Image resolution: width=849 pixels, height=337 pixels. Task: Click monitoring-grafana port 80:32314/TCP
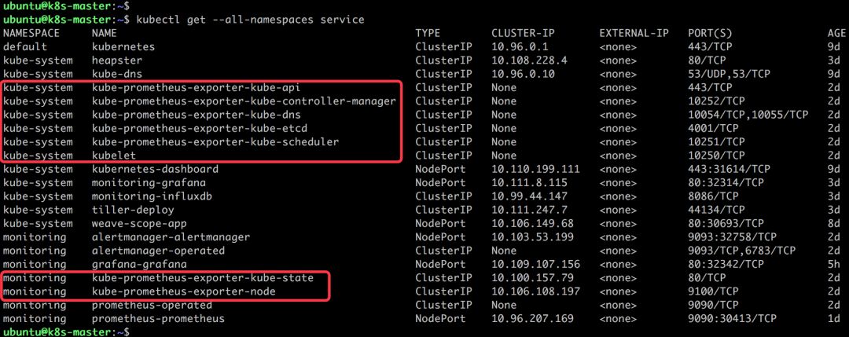pos(726,182)
